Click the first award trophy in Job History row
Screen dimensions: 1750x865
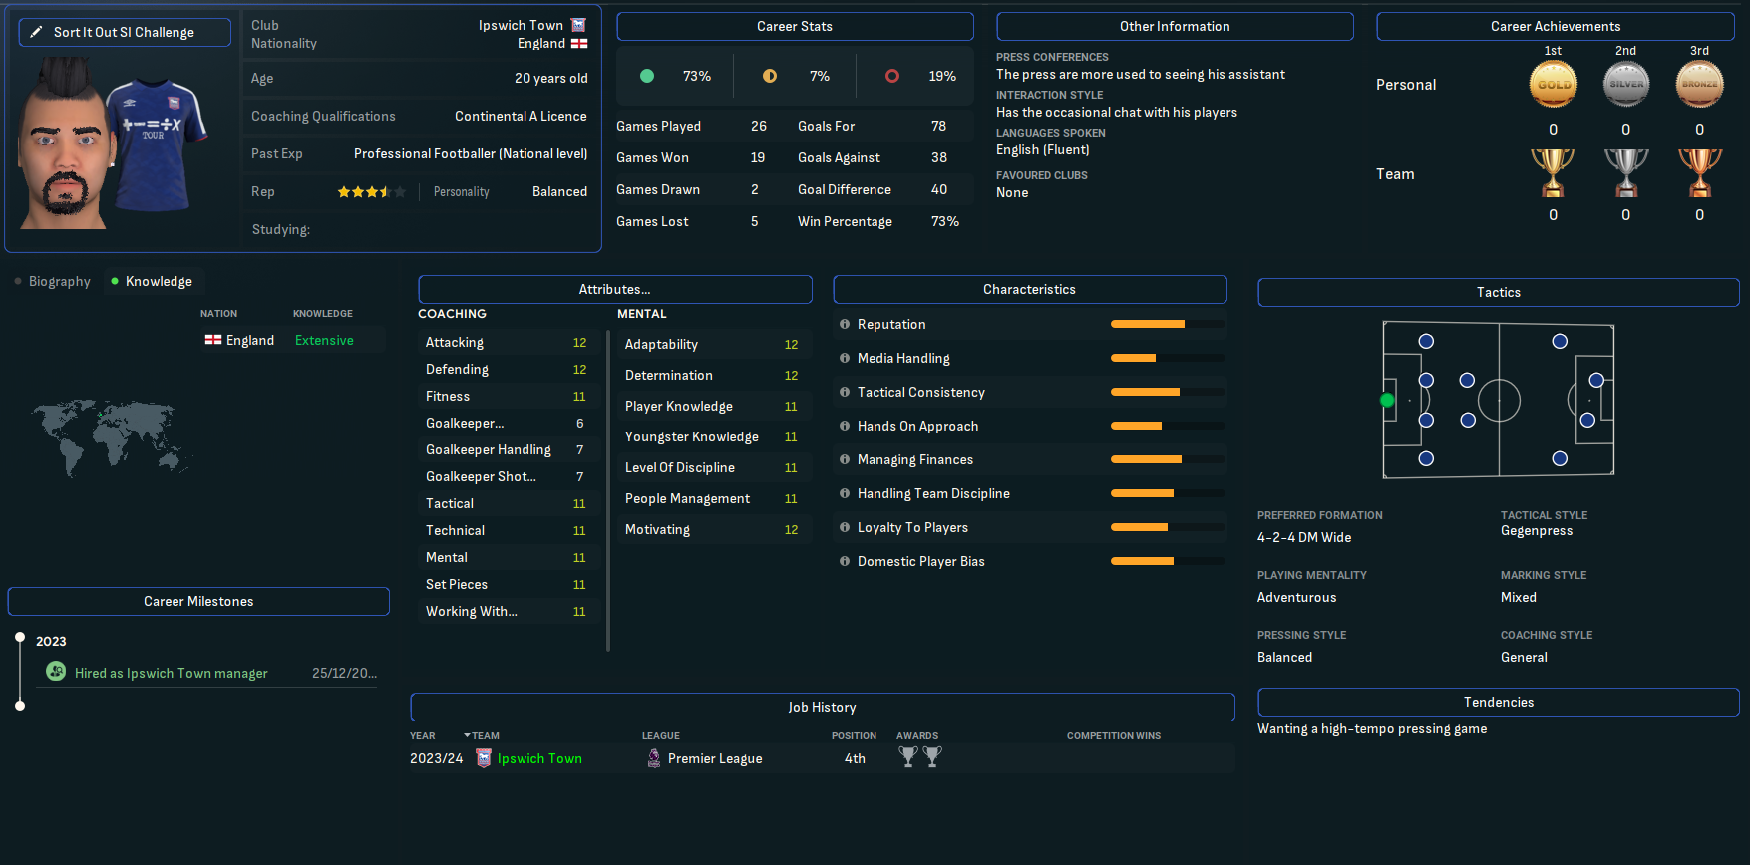(907, 757)
